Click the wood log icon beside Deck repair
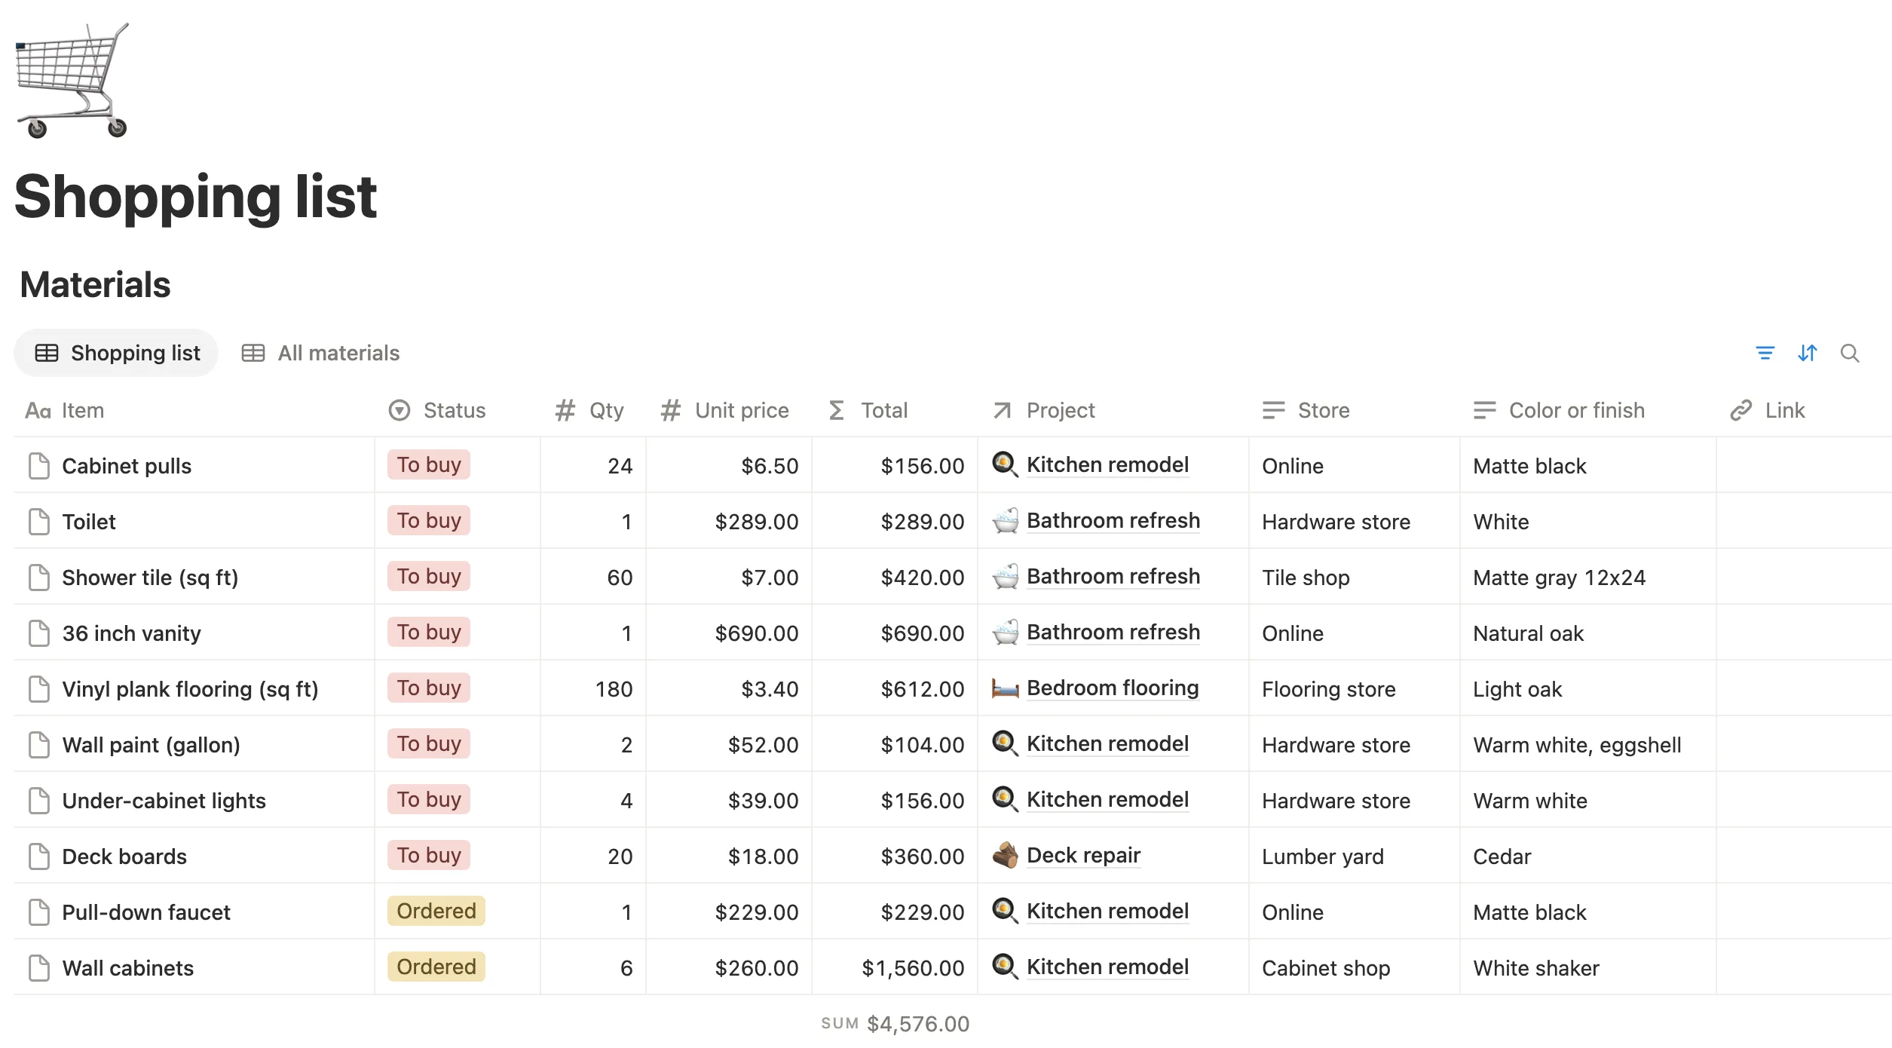Image resolution: width=1892 pixels, height=1048 pixels. click(1005, 856)
